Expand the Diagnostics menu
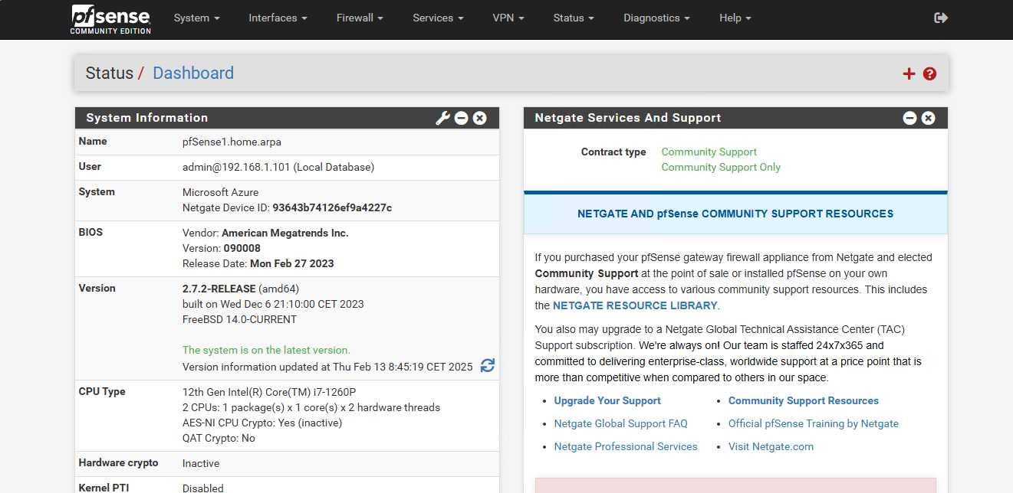 (x=656, y=18)
